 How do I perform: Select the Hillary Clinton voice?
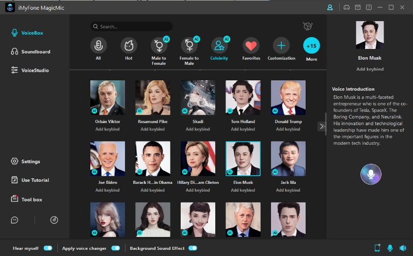198,159
